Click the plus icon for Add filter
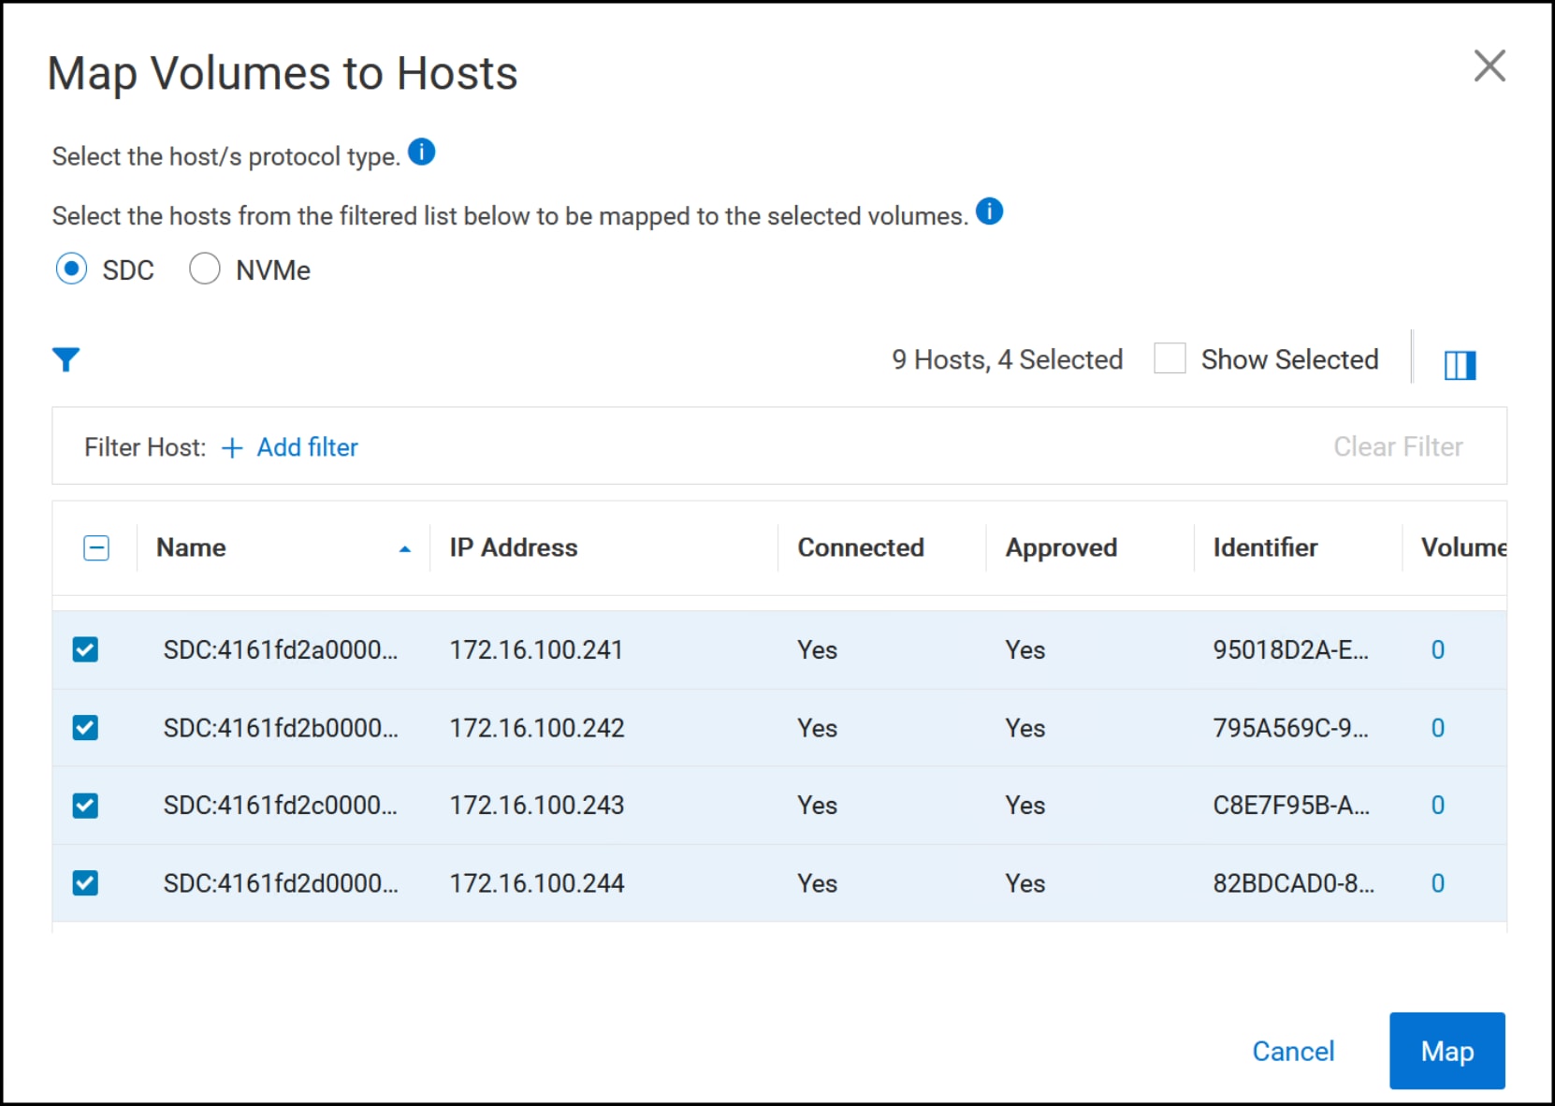1555x1106 pixels. click(x=232, y=448)
